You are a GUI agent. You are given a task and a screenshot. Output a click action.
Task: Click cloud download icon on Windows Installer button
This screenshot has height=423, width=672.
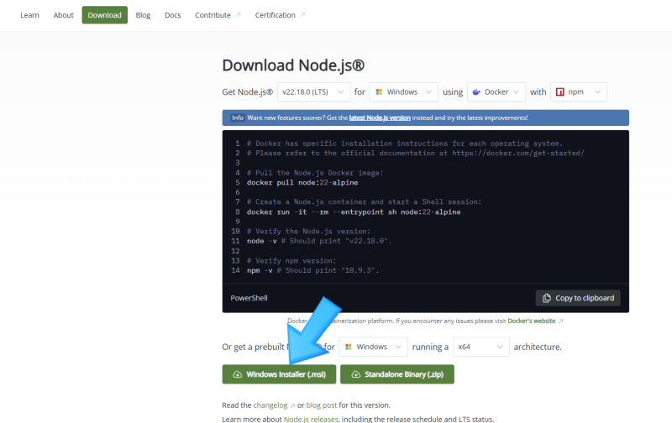click(238, 374)
